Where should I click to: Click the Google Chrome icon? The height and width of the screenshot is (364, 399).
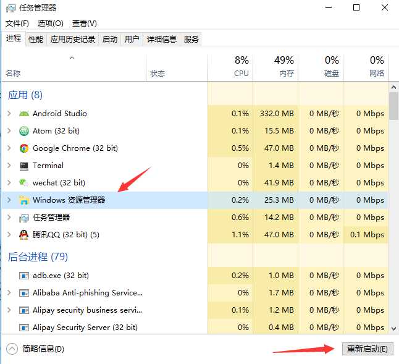tap(24, 148)
